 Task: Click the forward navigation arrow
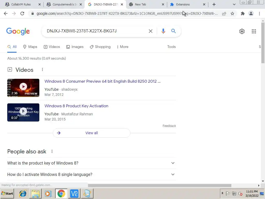pyautogui.click(x=14, y=13)
